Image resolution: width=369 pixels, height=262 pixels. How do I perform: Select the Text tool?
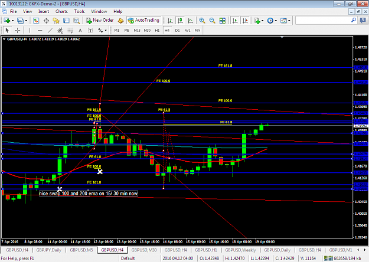point(80,30)
